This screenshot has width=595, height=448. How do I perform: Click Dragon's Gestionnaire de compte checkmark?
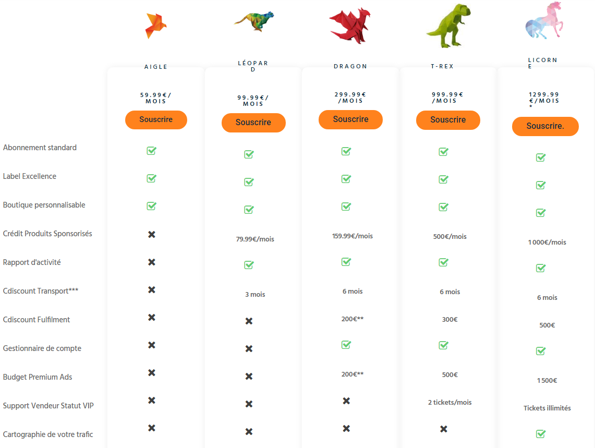tap(346, 345)
